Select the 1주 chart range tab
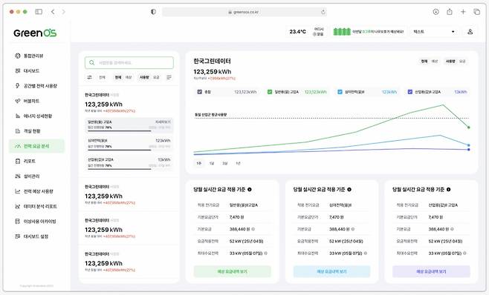Viewport: 489px width, 295px height. click(x=199, y=163)
